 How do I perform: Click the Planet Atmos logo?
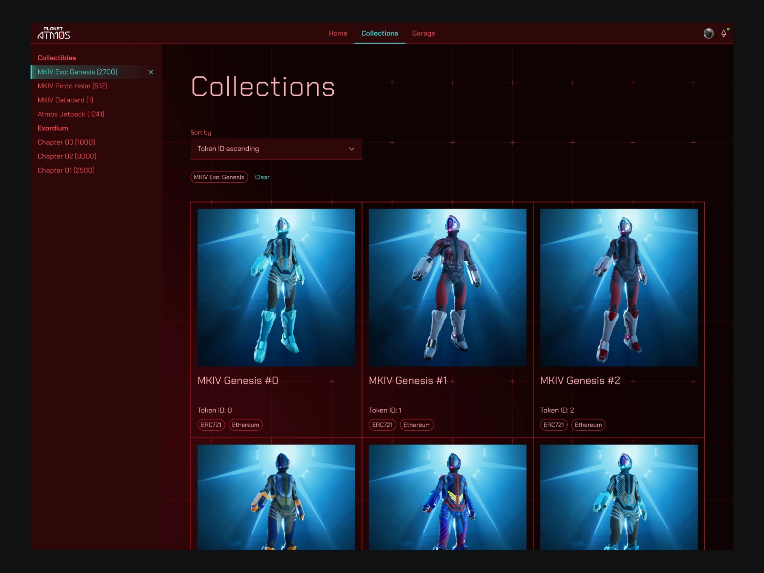53,33
